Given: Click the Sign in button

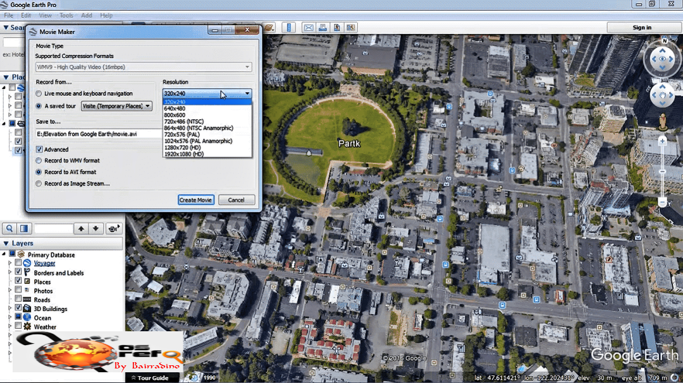Looking at the screenshot, I should click(x=642, y=27).
